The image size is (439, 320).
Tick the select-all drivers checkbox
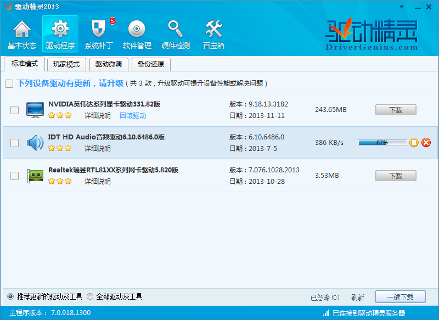tap(9, 83)
